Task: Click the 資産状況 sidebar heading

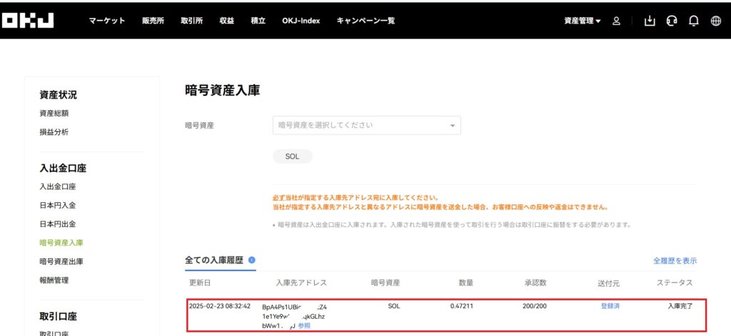Action: 59,95
